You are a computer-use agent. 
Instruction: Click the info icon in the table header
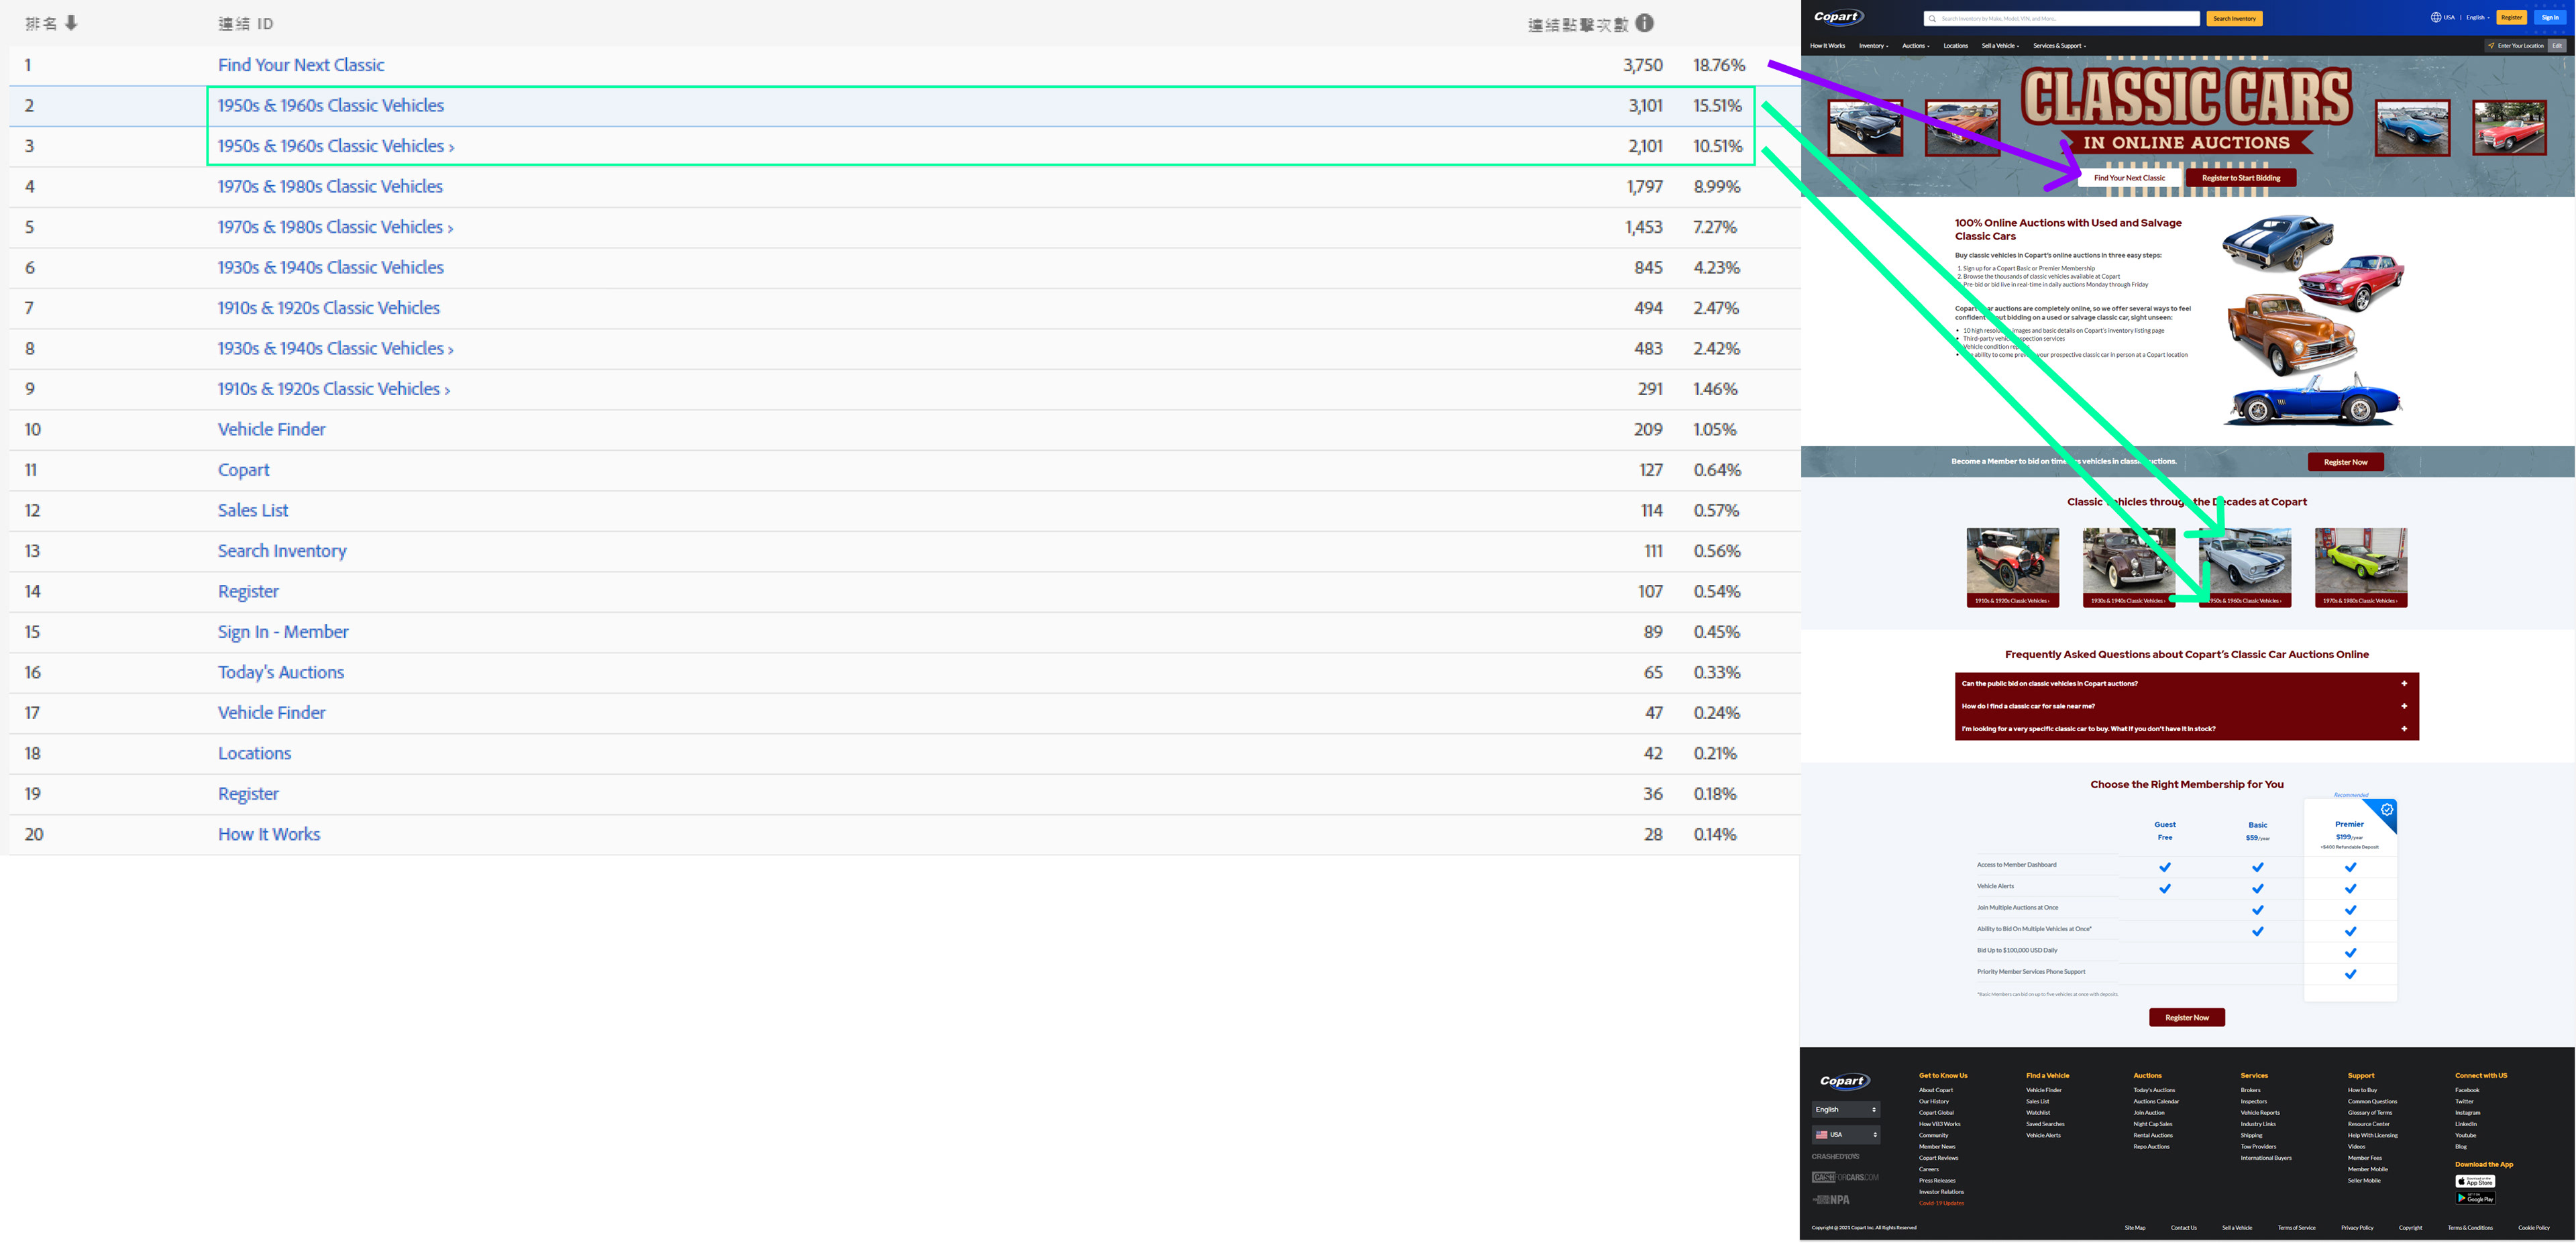(x=1645, y=23)
